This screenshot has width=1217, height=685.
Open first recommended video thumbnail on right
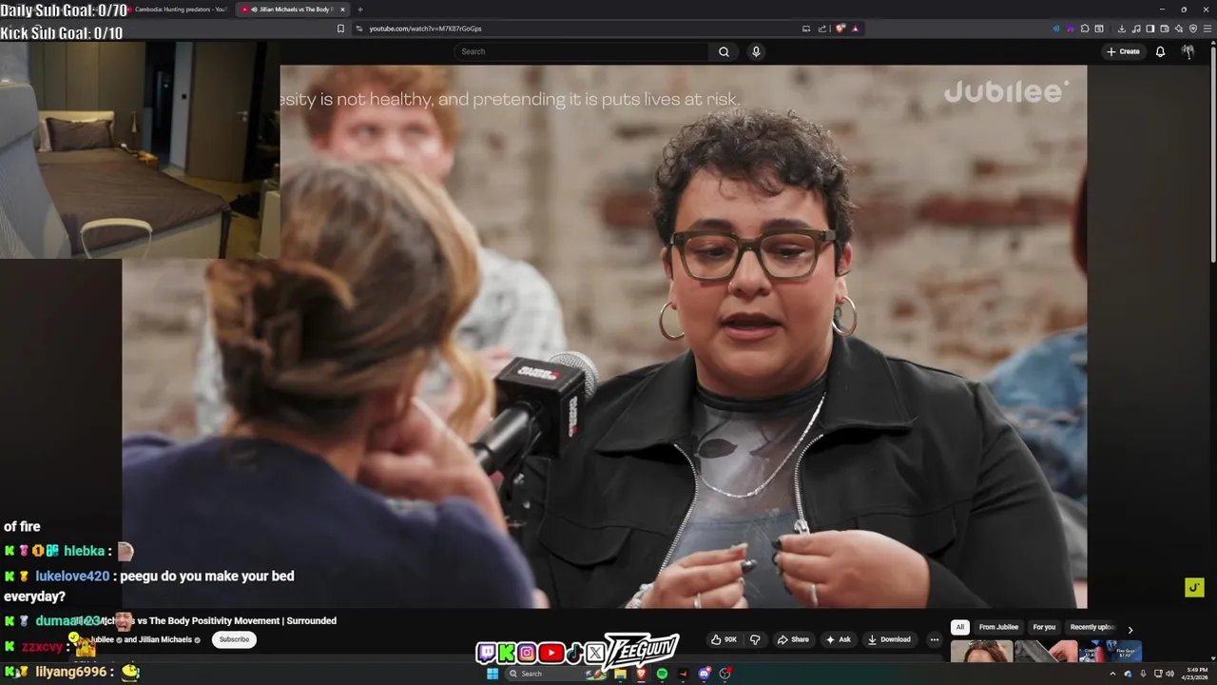coord(981,652)
